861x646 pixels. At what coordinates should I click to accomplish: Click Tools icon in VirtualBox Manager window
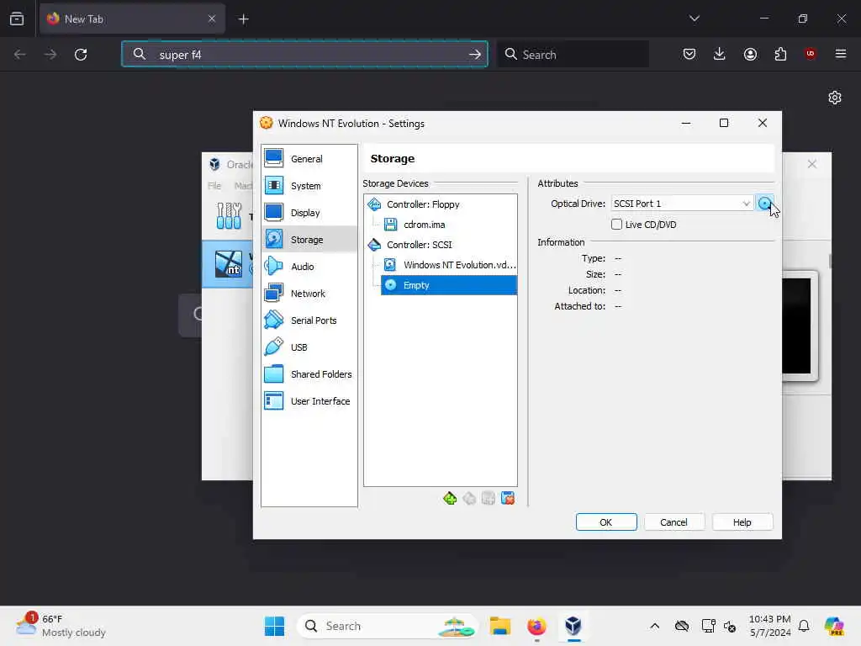pos(229,215)
